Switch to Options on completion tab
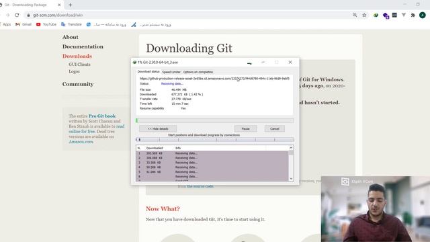 click(x=198, y=72)
